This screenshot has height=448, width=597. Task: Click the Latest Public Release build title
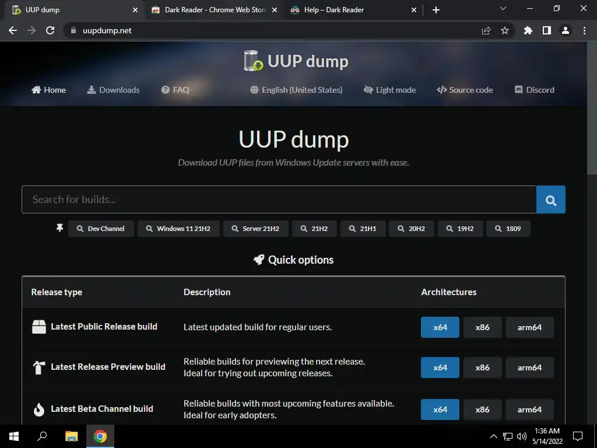(104, 327)
